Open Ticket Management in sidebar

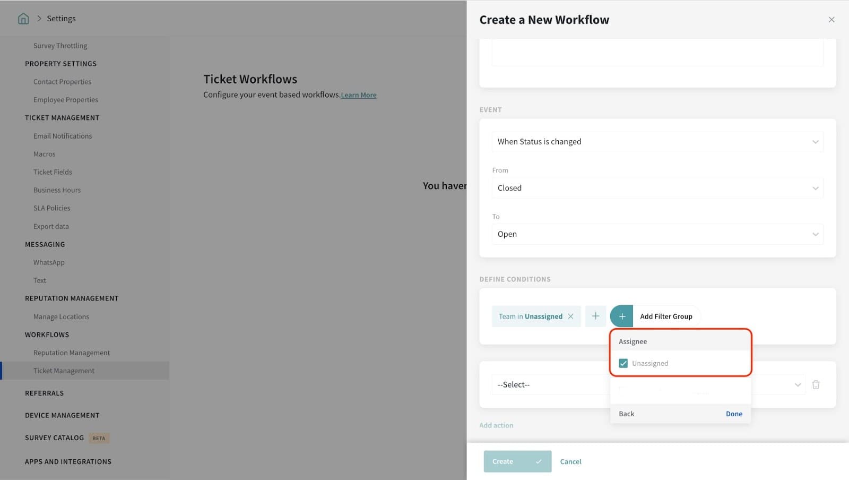click(x=64, y=371)
